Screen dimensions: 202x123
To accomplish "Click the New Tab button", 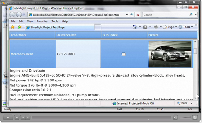I will click(97, 27).
